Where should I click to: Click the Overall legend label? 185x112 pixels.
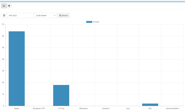click(x=96, y=22)
